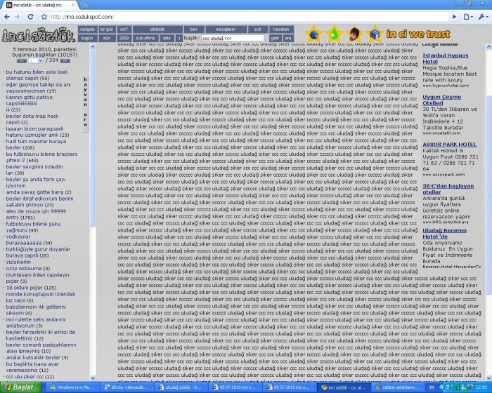The image size is (492, 393).
Task: Click the inci sözlük logo
Action: 38,35
